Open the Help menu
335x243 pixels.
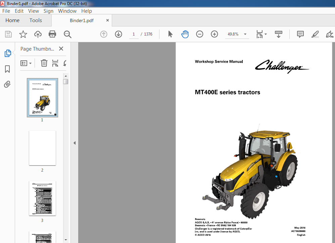[x=87, y=11]
